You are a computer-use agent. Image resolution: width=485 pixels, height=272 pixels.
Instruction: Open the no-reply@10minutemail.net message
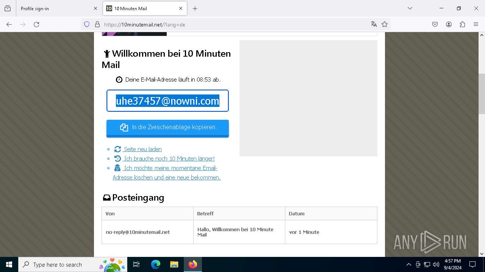(x=138, y=232)
